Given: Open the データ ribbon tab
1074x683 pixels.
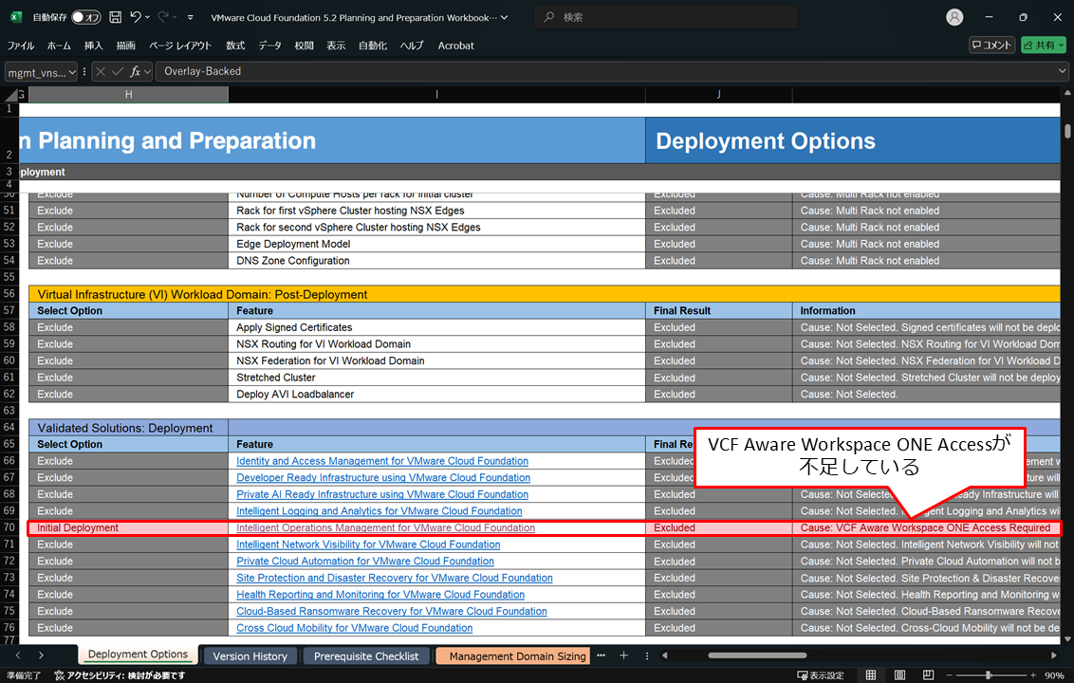Looking at the screenshot, I should (x=269, y=46).
